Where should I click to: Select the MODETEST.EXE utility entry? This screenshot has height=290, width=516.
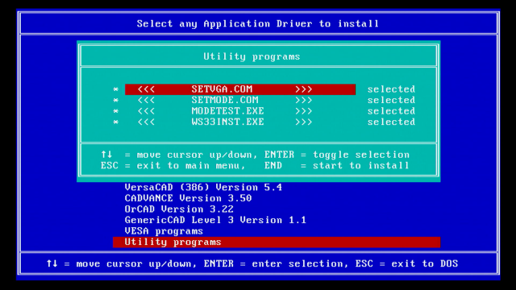(x=227, y=111)
